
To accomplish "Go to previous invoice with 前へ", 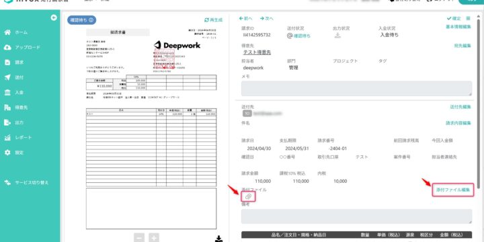I will 246,19.
